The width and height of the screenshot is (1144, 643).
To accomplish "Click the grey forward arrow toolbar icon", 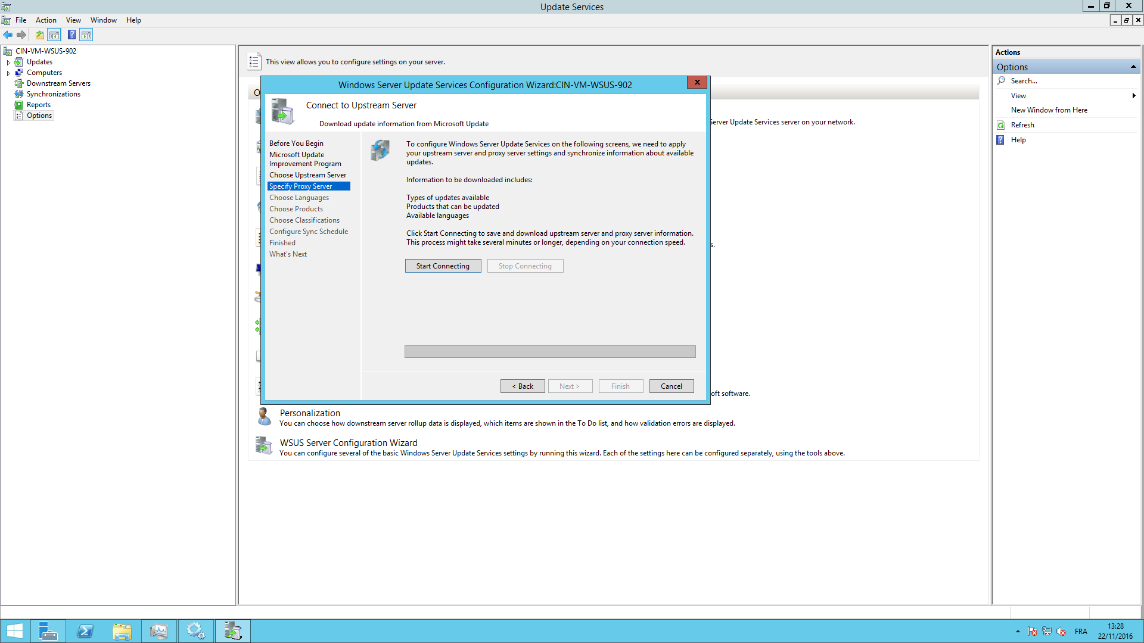I will coord(21,35).
